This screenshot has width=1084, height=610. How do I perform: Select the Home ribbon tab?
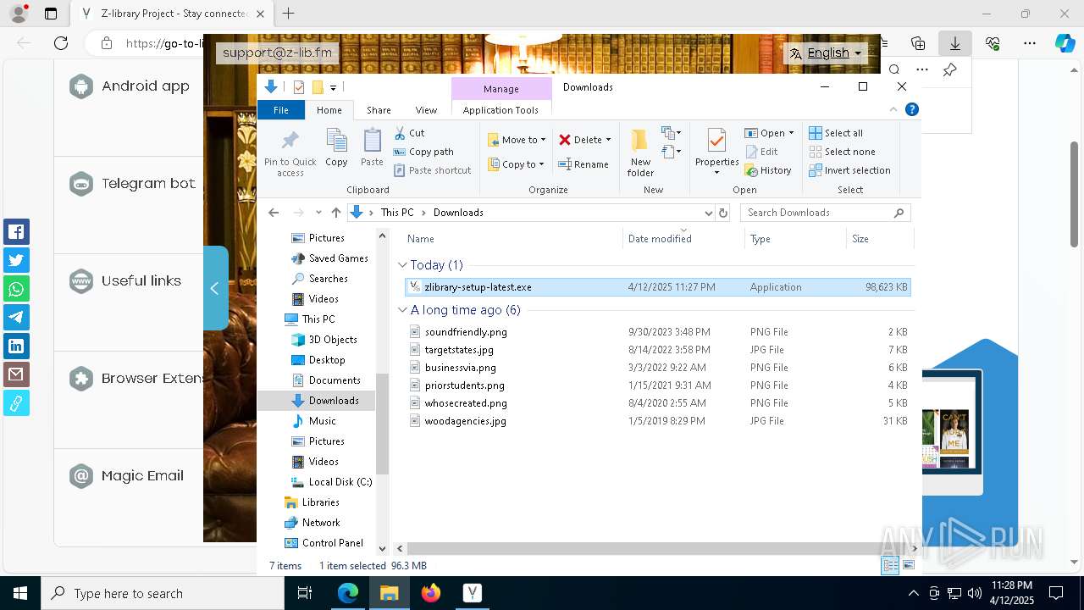tap(329, 110)
